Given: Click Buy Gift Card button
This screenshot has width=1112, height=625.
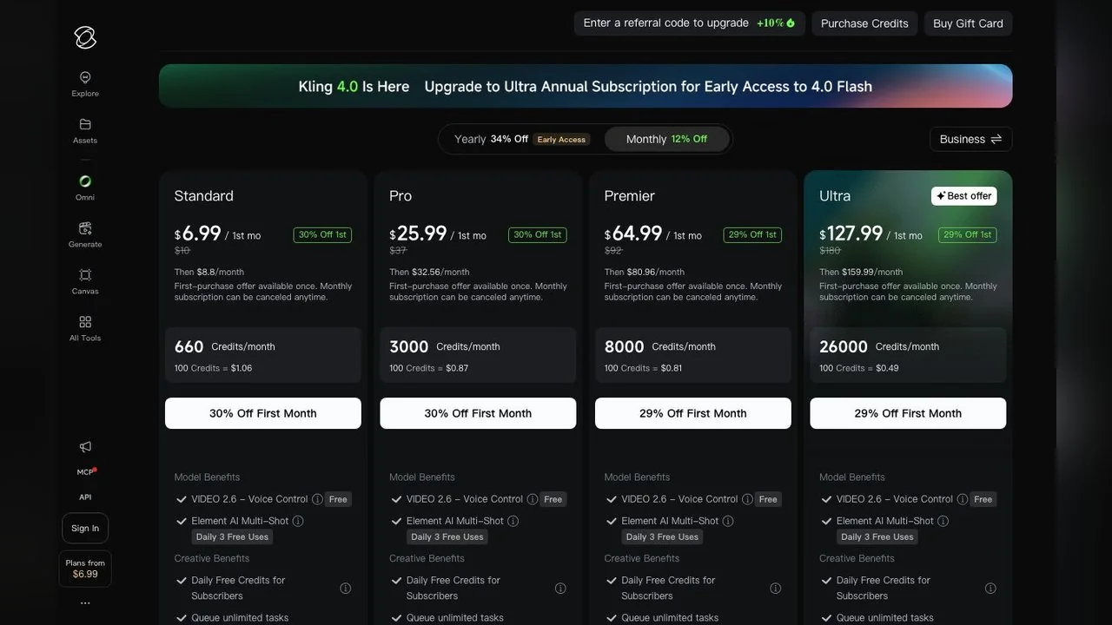Looking at the screenshot, I should coord(968,23).
